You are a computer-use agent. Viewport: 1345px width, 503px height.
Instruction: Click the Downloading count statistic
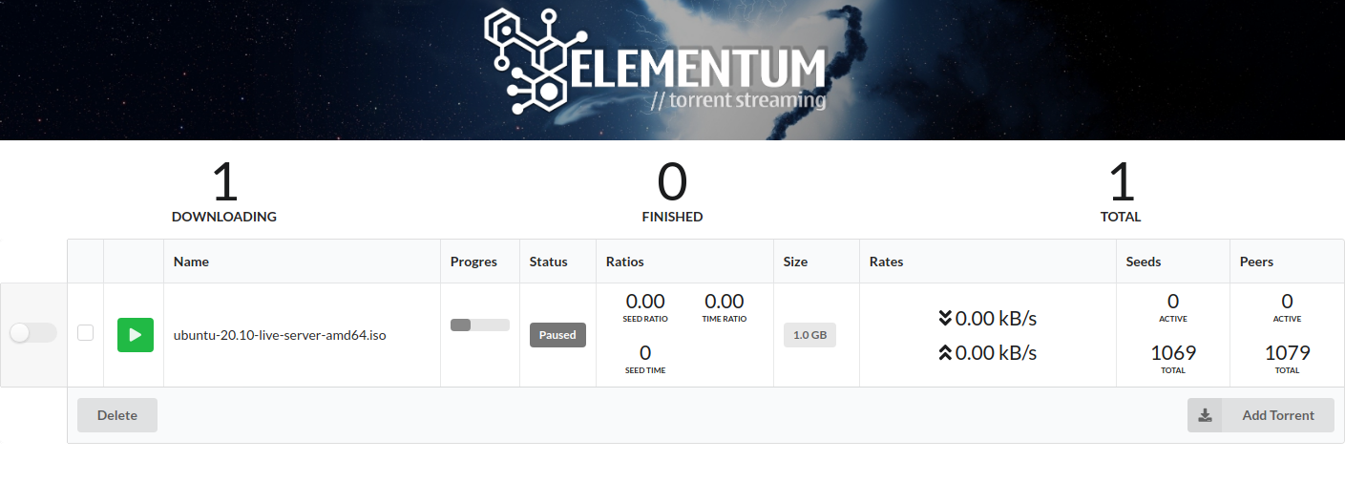(x=224, y=192)
